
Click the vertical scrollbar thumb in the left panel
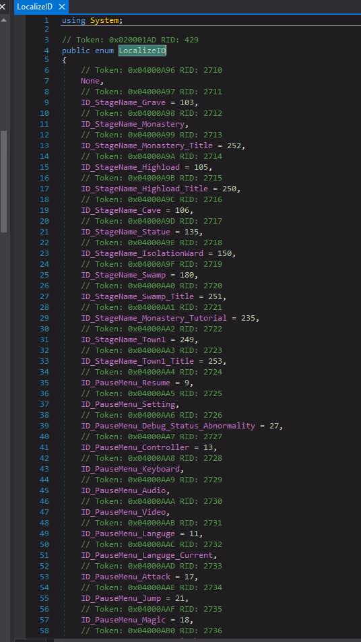3,181
